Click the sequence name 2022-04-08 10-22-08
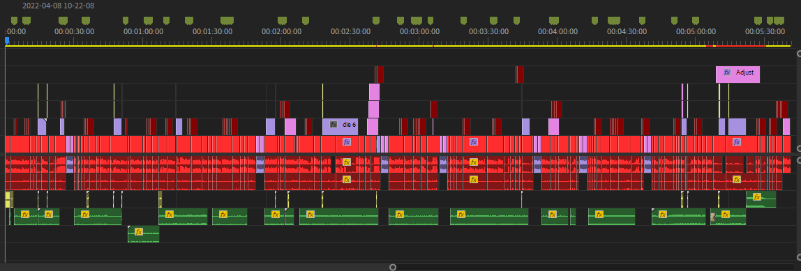Viewport: 801px width, 271px height. (x=58, y=6)
